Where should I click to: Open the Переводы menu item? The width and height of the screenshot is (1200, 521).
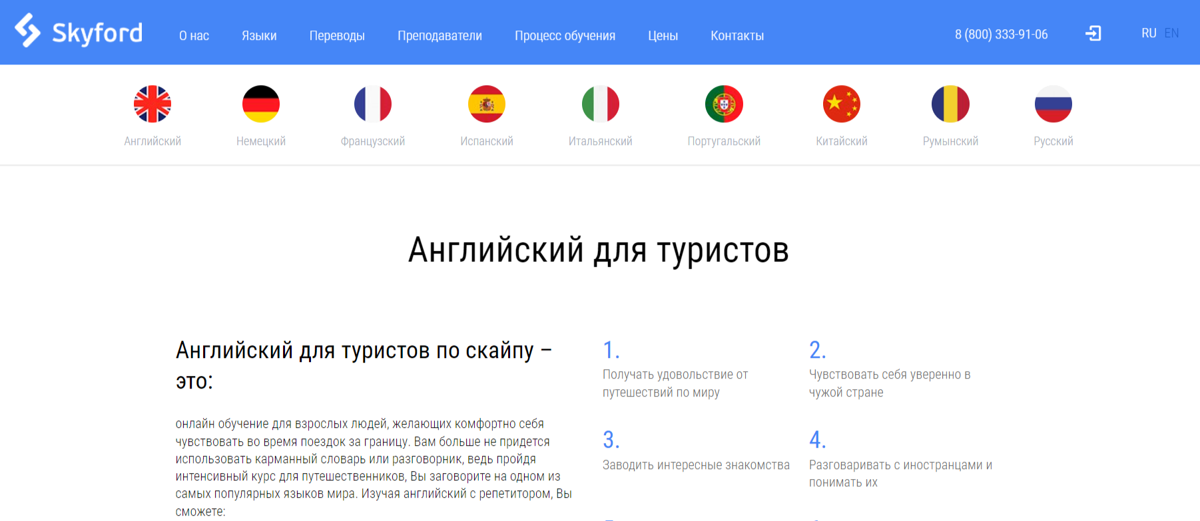(337, 36)
